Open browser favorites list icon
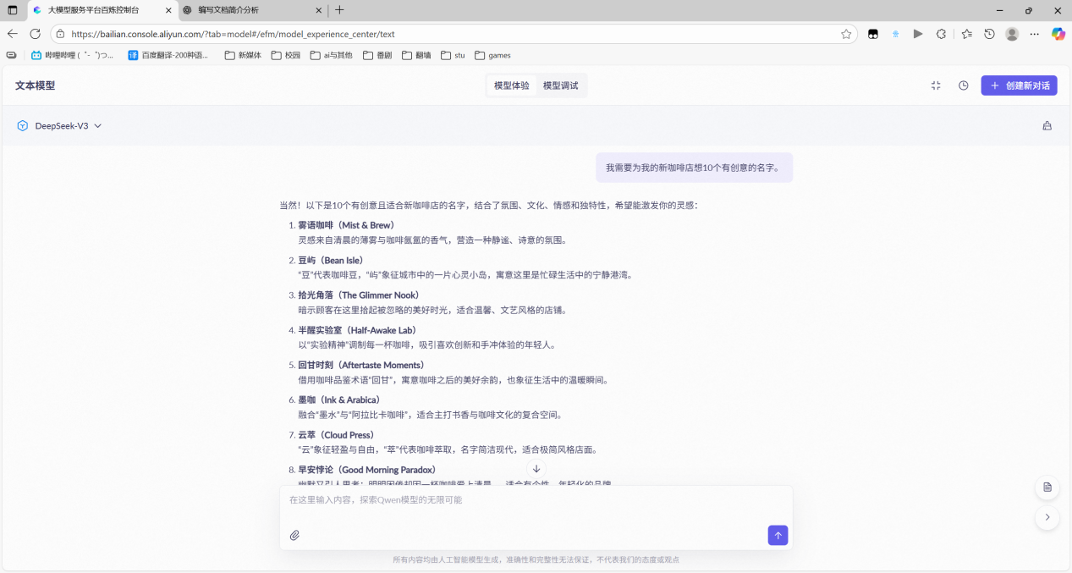 pyautogui.click(x=966, y=34)
